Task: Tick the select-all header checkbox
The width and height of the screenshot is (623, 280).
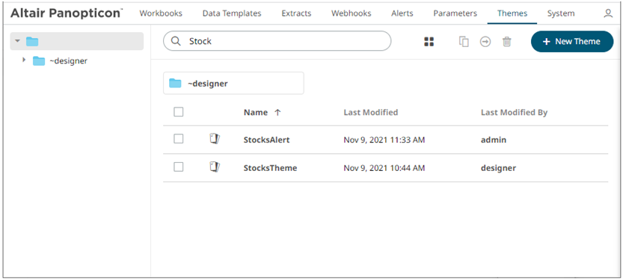Action: (x=179, y=112)
